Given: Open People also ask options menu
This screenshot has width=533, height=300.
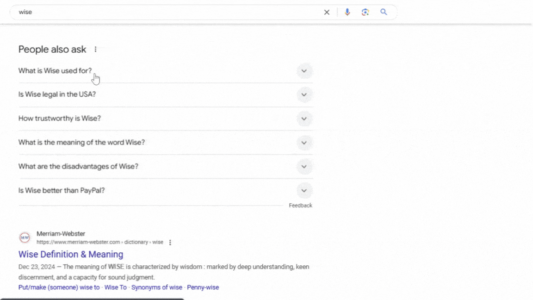Looking at the screenshot, I should coord(96,50).
